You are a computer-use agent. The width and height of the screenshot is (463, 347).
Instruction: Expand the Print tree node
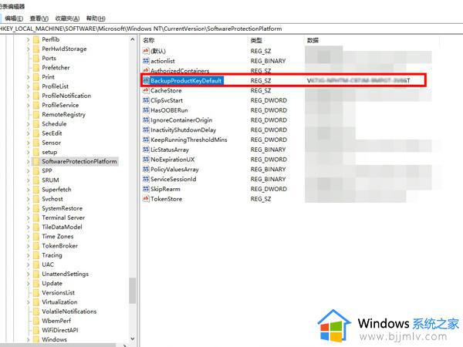click(x=28, y=77)
